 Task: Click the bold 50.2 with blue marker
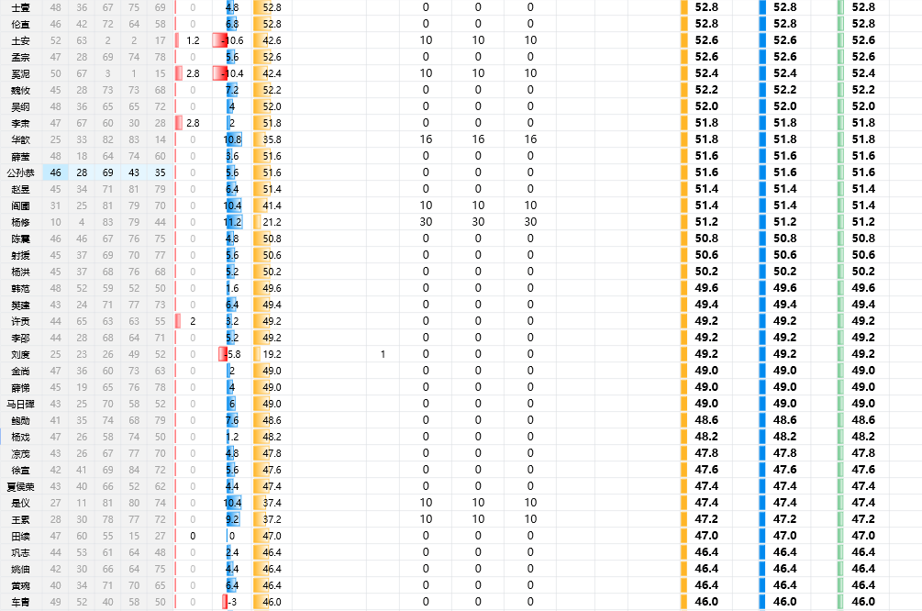785,272
